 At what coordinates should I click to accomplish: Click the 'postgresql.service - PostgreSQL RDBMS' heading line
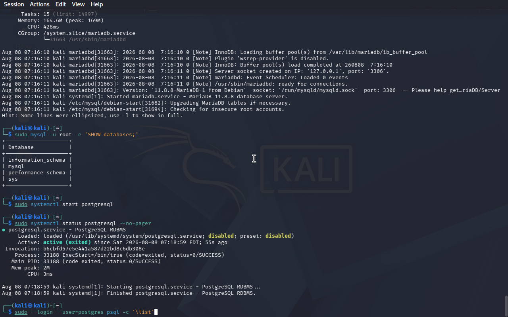(x=64, y=230)
